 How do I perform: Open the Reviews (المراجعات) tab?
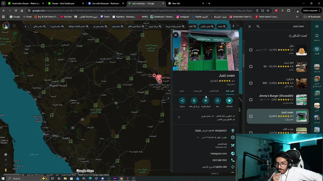197,91
